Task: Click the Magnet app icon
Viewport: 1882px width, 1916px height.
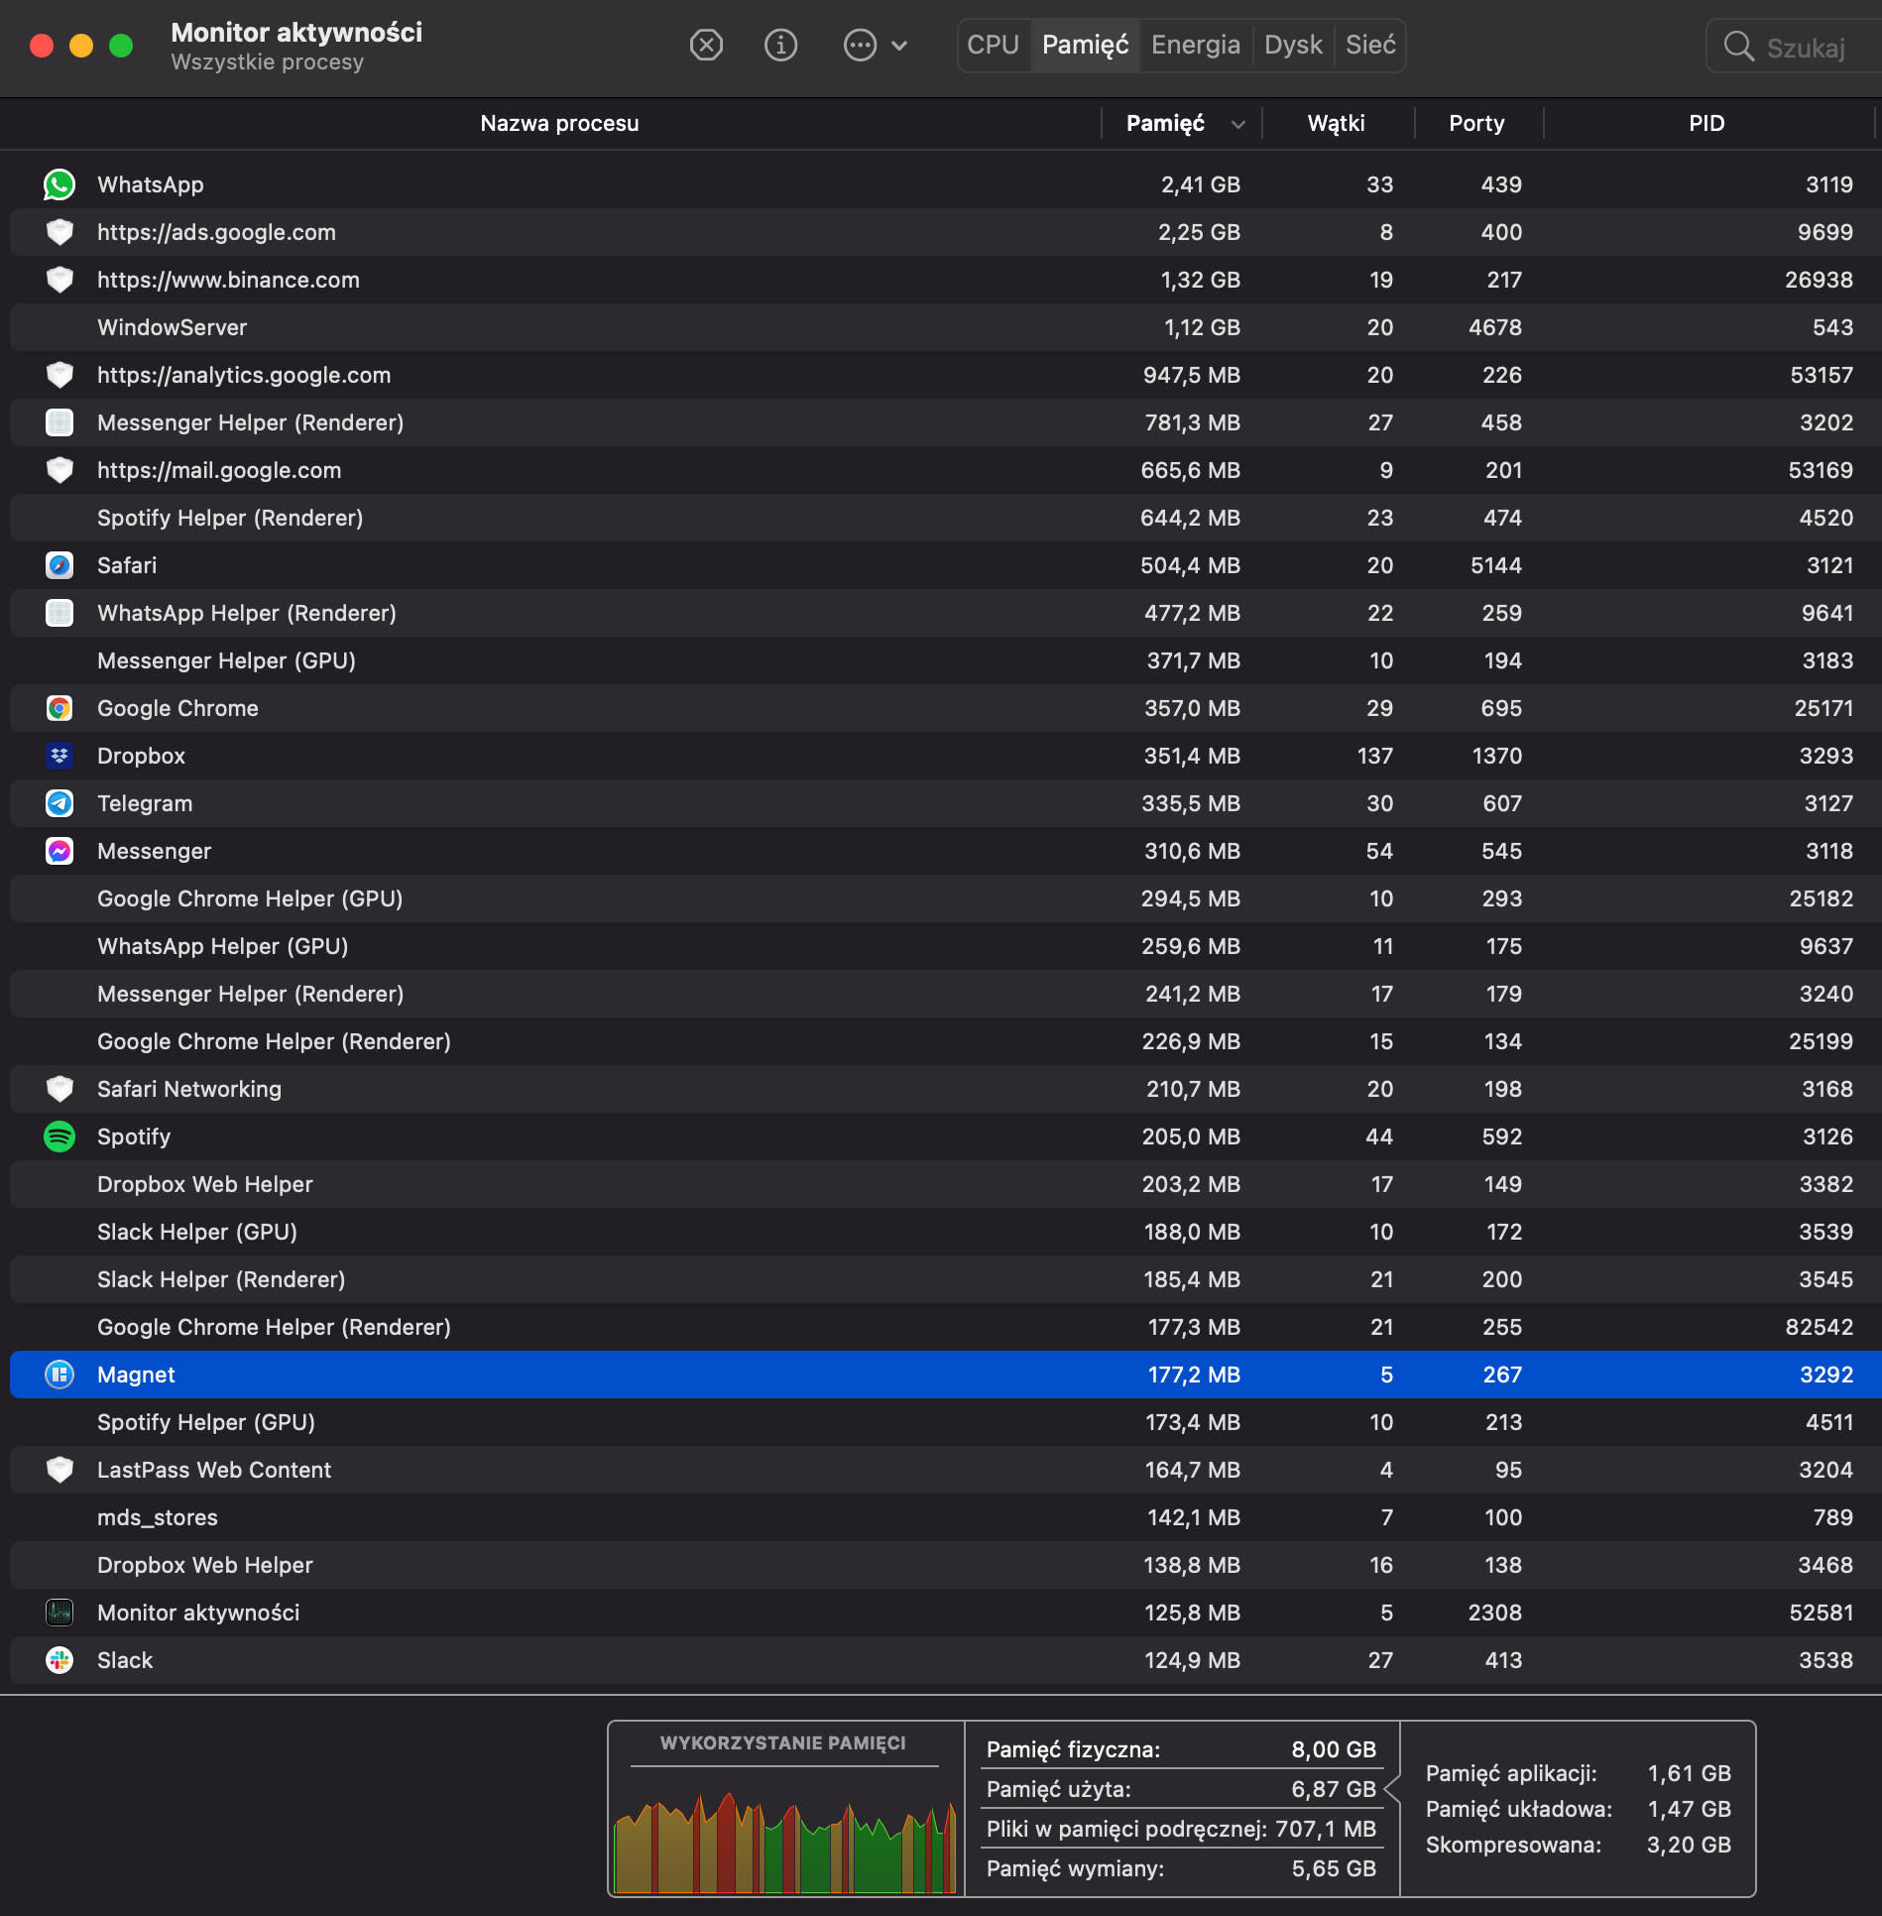Action: [x=59, y=1375]
